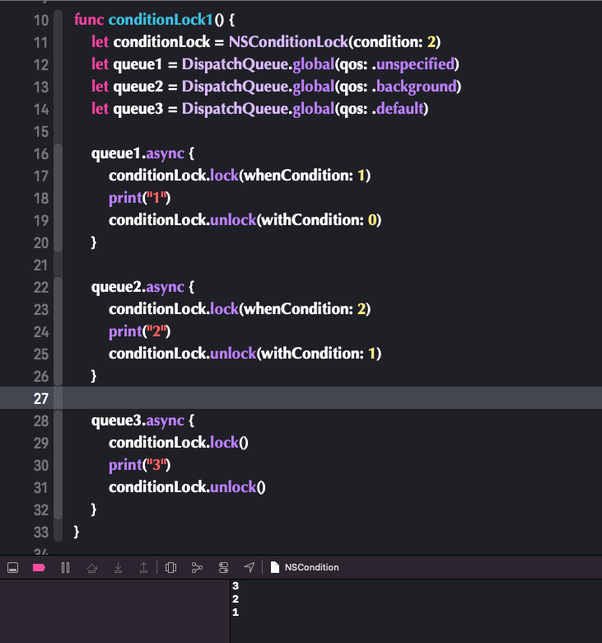Deactivate breakpoints toggle in debug bar
Screen dimensions: 602x643
point(39,567)
